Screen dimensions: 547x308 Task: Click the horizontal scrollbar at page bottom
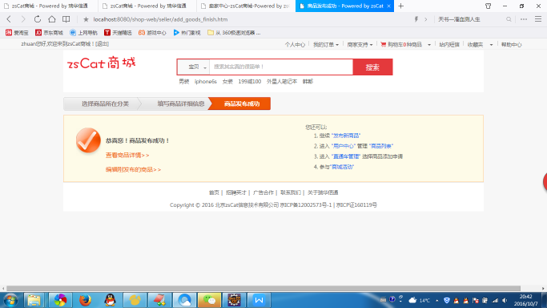coord(263,289)
